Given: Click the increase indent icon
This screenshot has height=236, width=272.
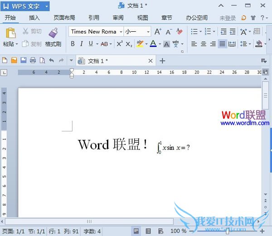Looking at the screenshot, I should tap(233, 32).
